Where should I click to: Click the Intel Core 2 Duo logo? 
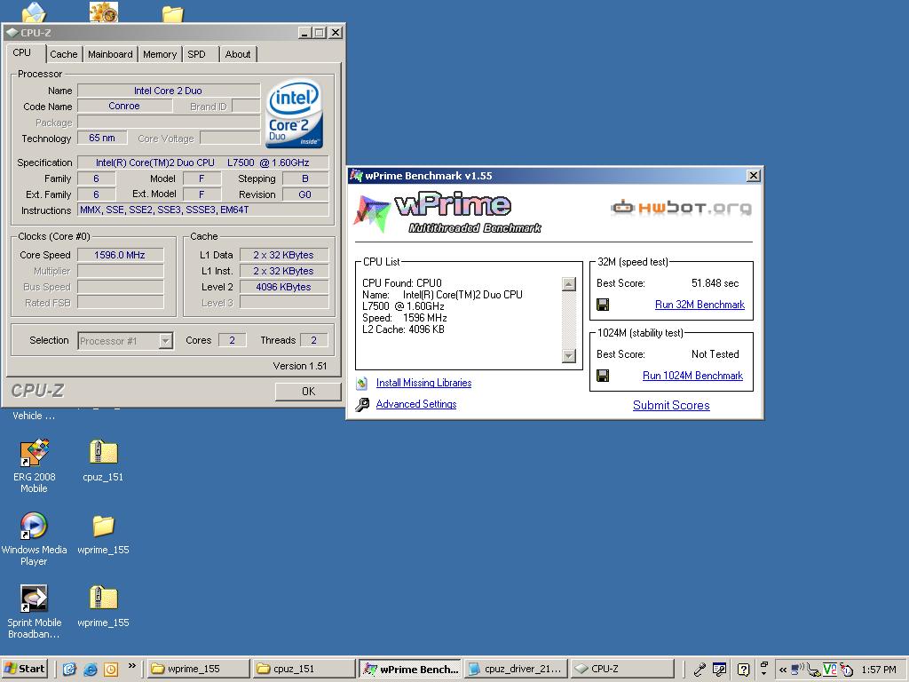(294, 115)
